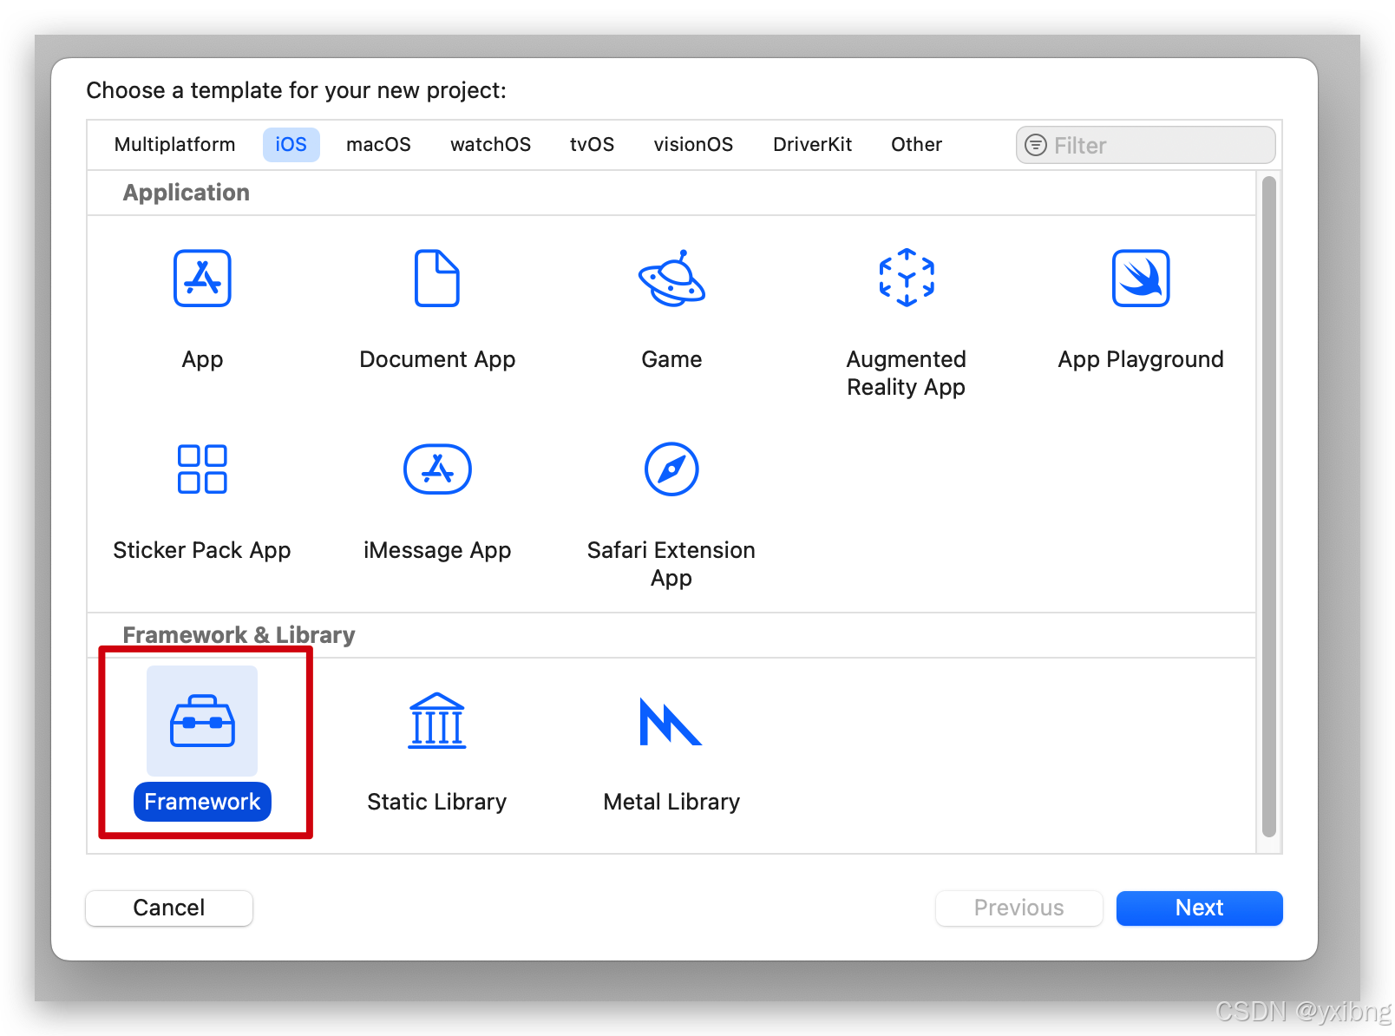This screenshot has width=1395, height=1036.
Task: Click the Document App label
Action: point(437,360)
